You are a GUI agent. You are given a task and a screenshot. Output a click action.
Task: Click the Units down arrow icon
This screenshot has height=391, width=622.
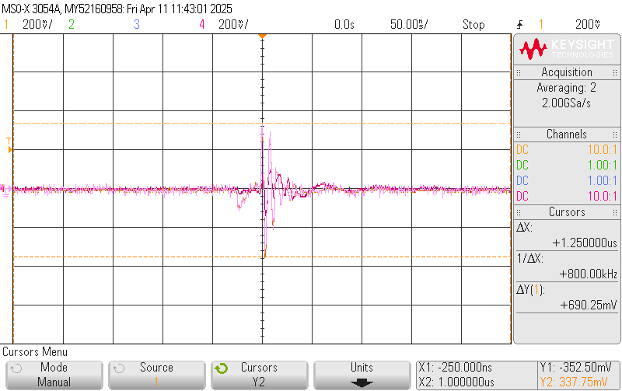[x=362, y=383]
